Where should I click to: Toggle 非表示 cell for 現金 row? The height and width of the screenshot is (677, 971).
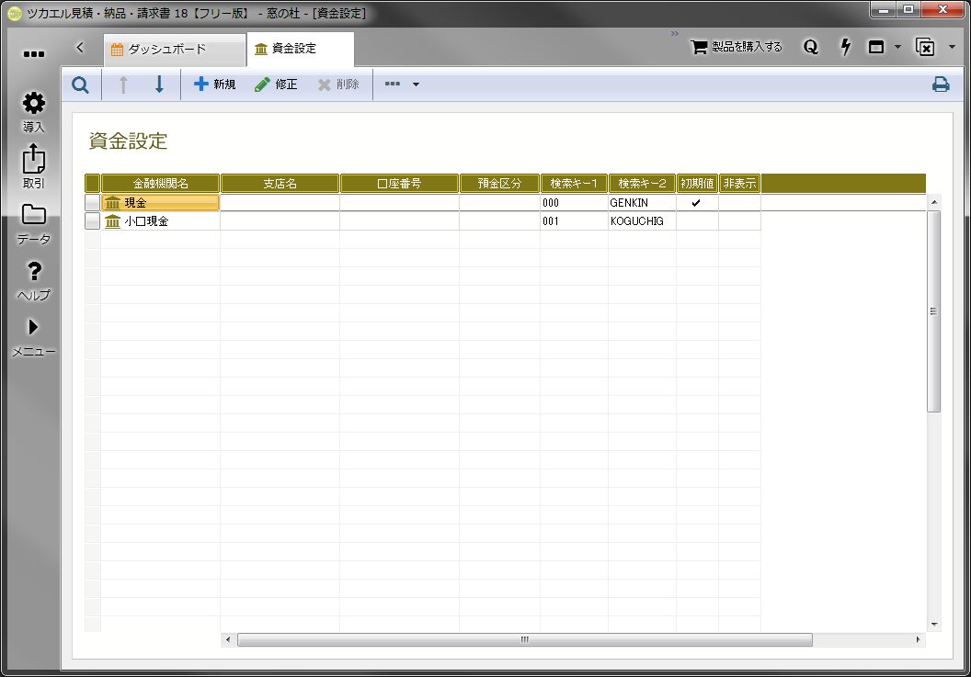coord(740,202)
